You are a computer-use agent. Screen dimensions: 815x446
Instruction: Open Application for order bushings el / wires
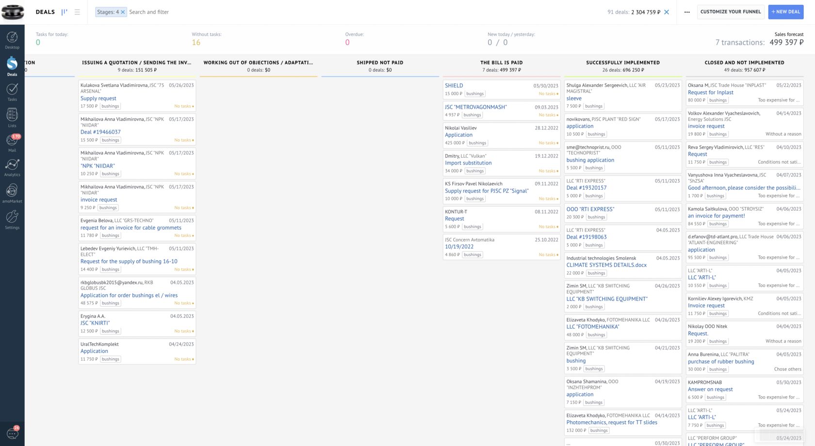tap(129, 295)
